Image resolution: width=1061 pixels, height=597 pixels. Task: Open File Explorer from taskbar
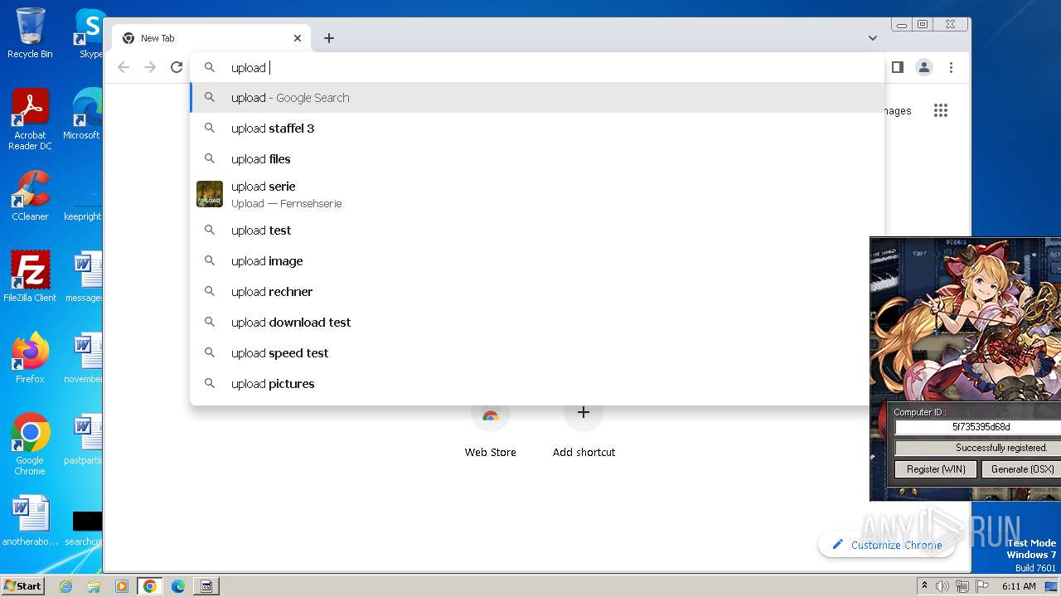[94, 586]
